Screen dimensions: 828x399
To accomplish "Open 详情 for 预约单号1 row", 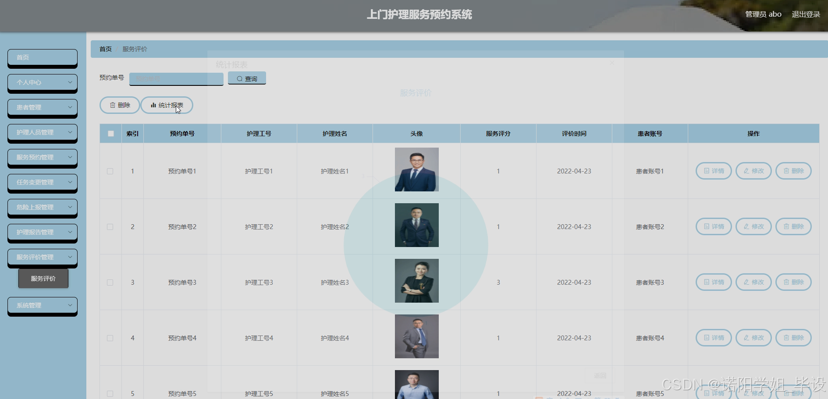I will 714,171.
